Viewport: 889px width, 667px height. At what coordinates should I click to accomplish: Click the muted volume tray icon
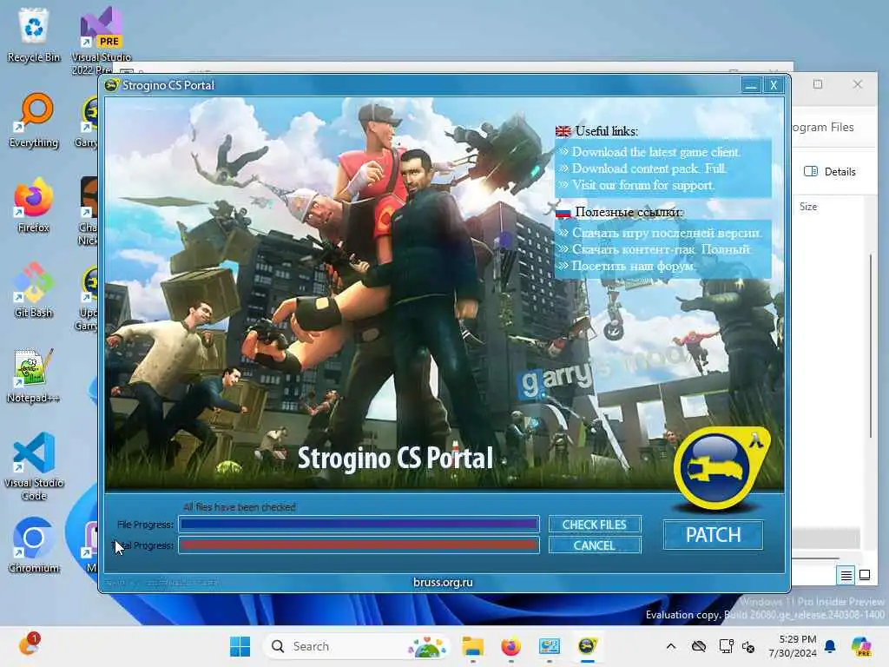tap(748, 647)
